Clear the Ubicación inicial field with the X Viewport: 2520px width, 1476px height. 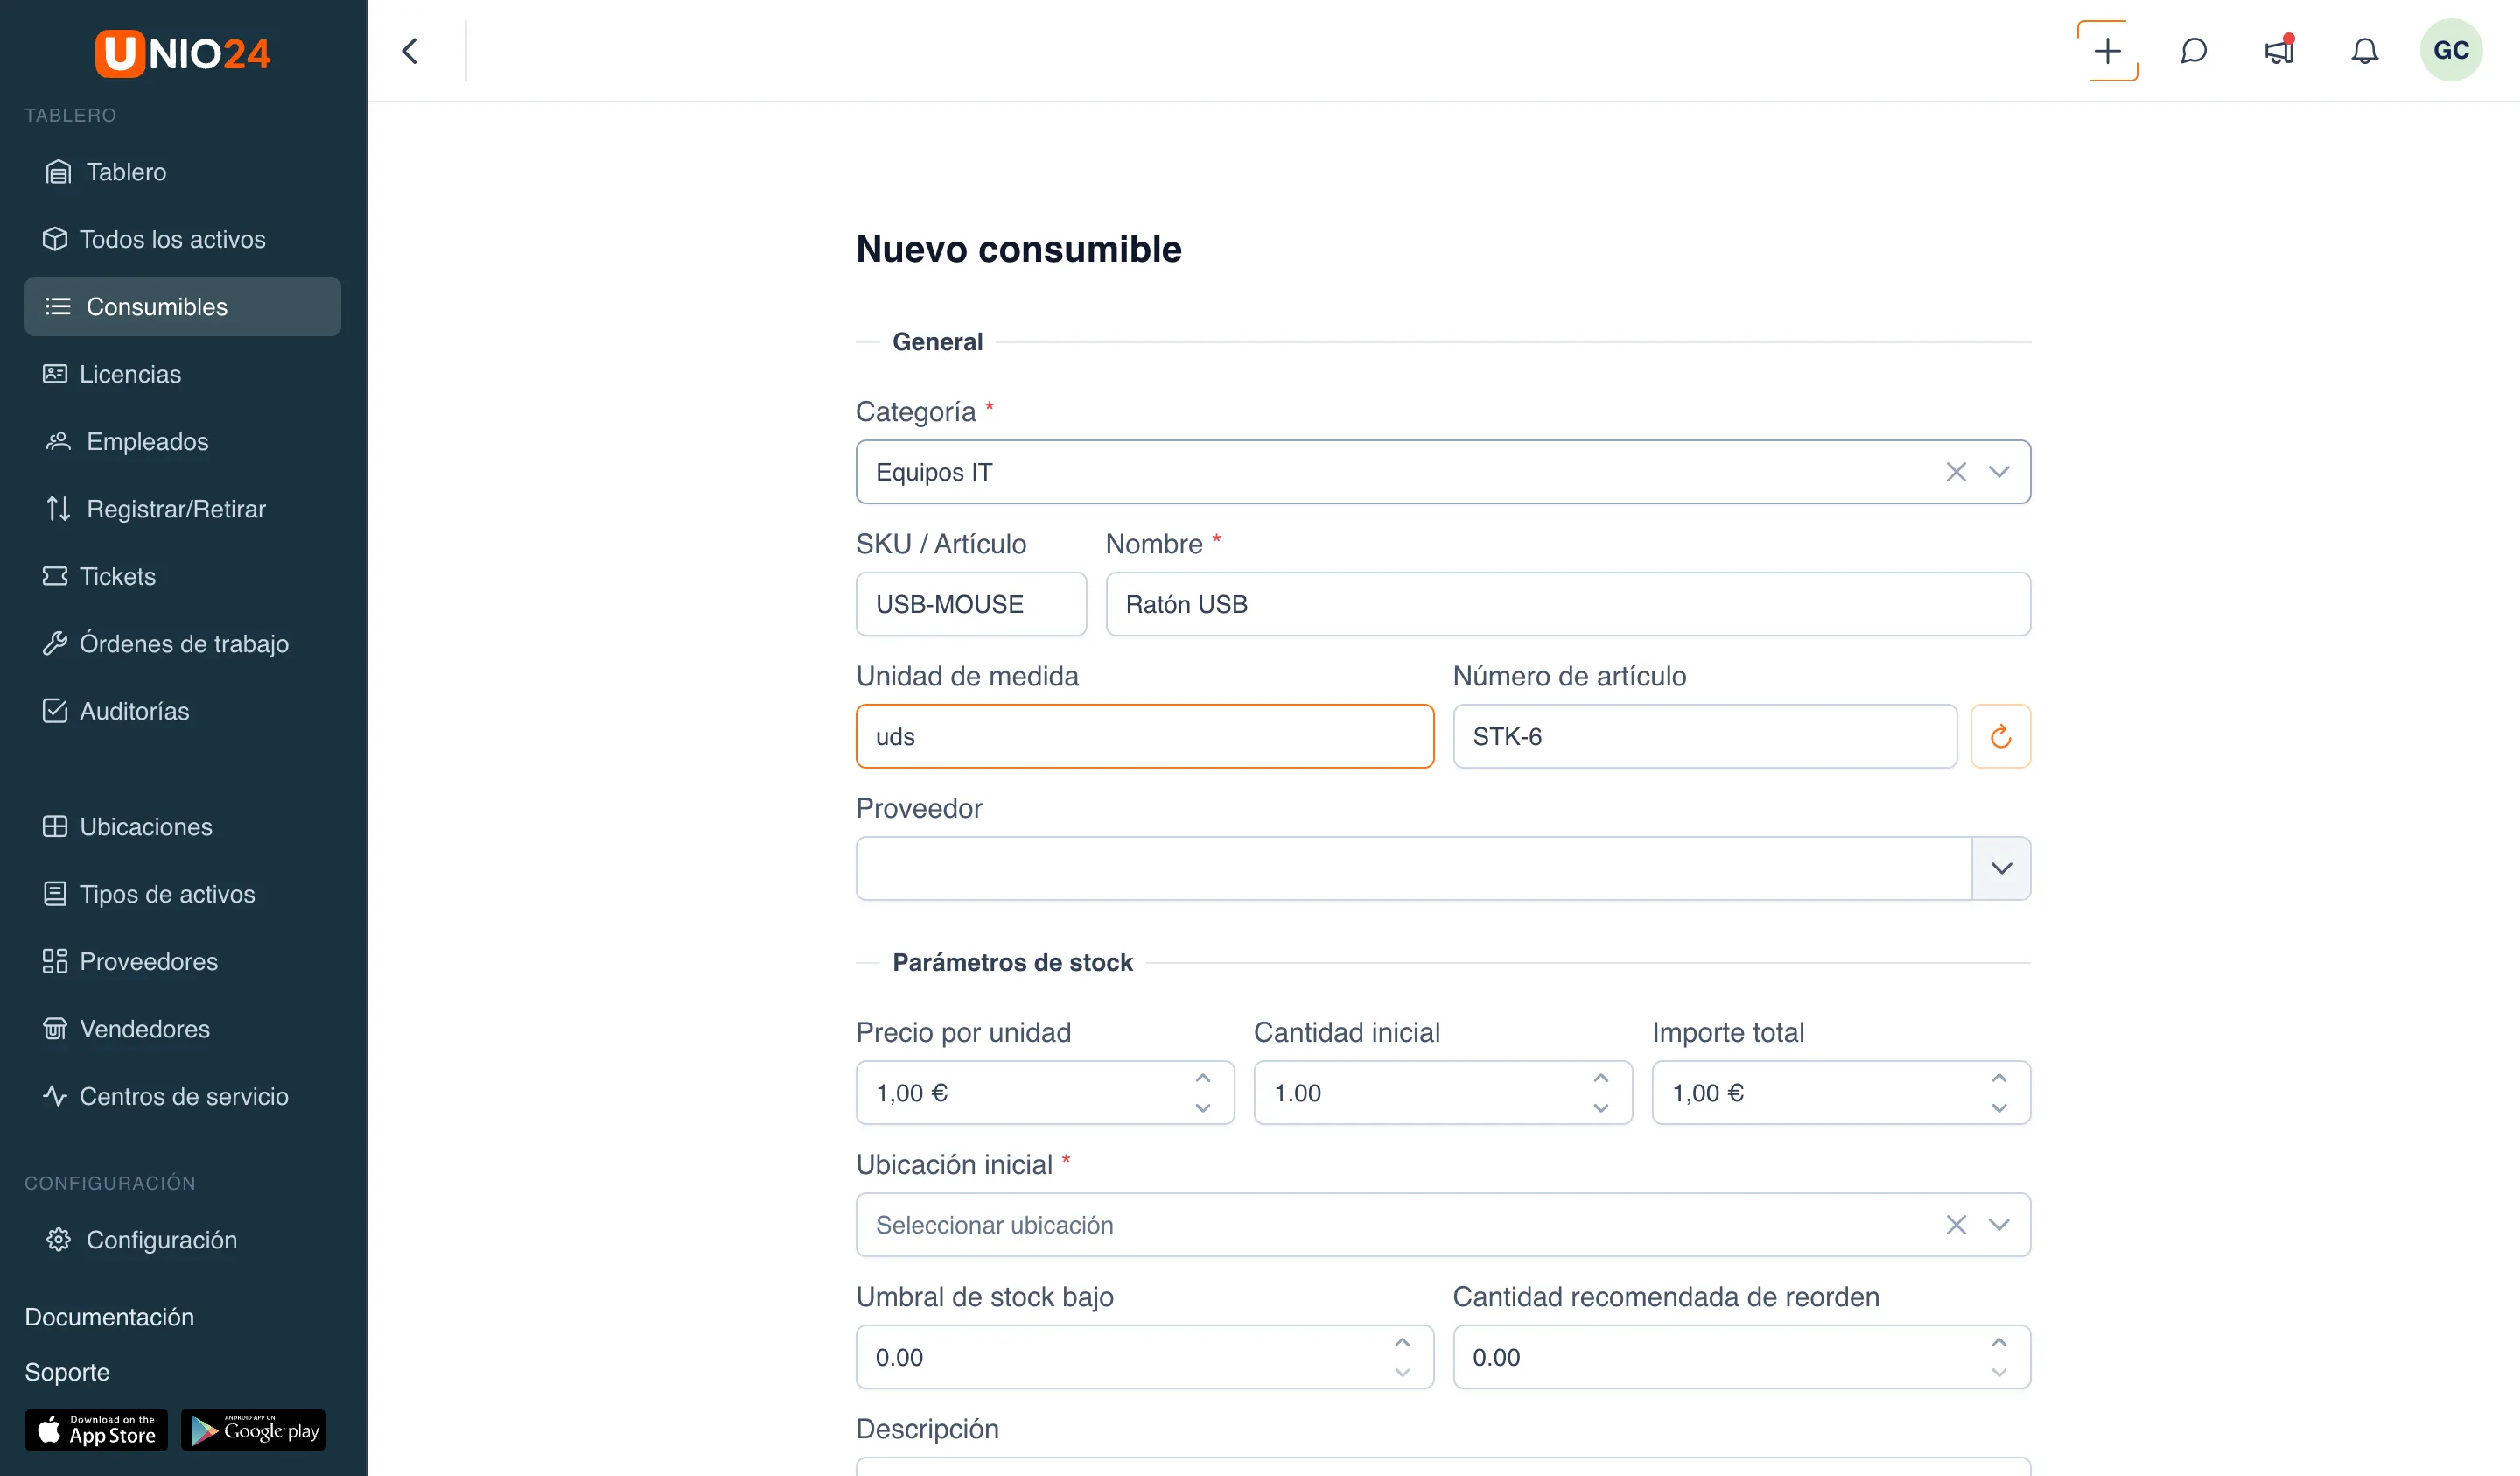click(x=1956, y=1225)
